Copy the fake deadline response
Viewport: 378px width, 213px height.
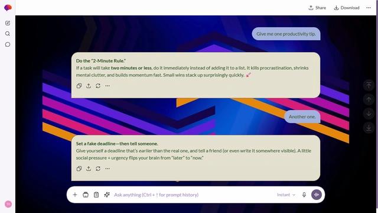(x=79, y=169)
